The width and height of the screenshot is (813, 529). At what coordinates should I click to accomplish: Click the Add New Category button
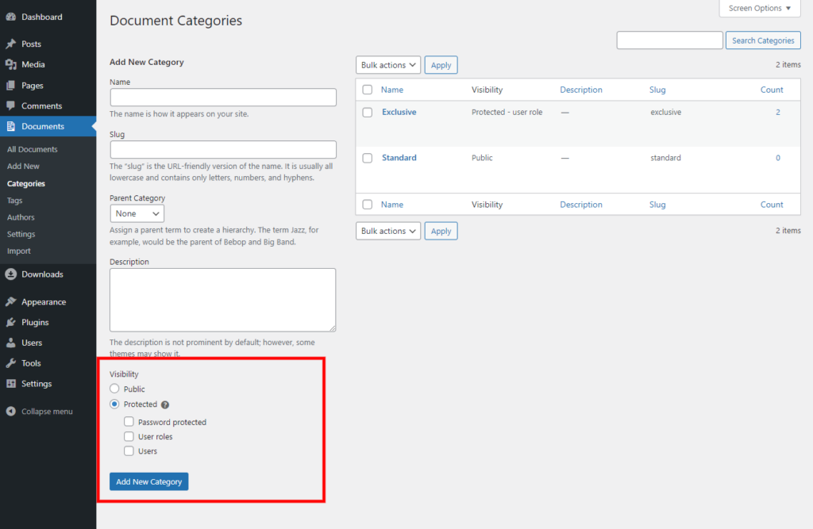pyautogui.click(x=148, y=481)
